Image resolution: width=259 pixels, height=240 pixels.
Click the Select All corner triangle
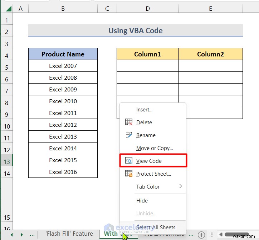point(9,9)
